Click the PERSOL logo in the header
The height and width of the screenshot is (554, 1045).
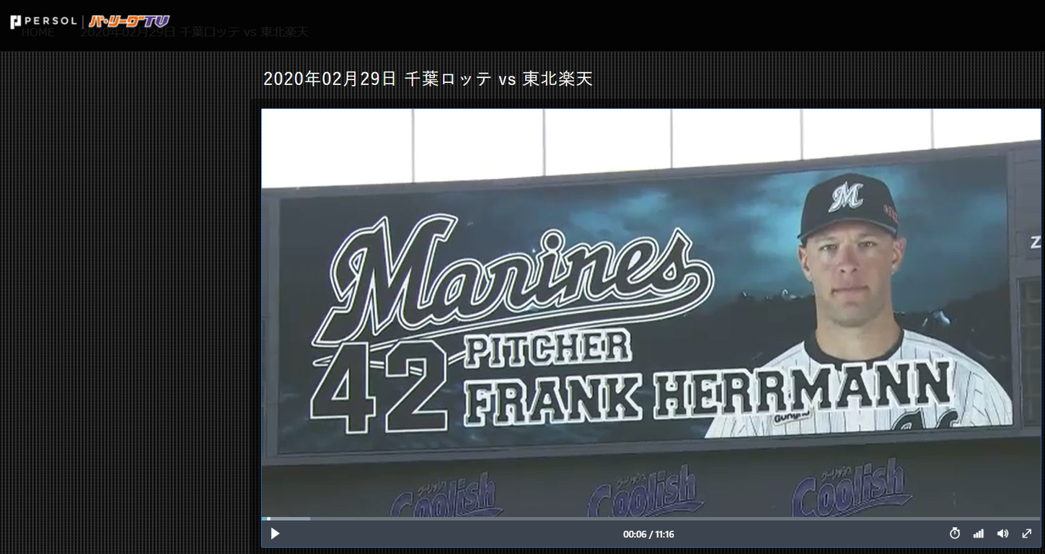tap(44, 21)
